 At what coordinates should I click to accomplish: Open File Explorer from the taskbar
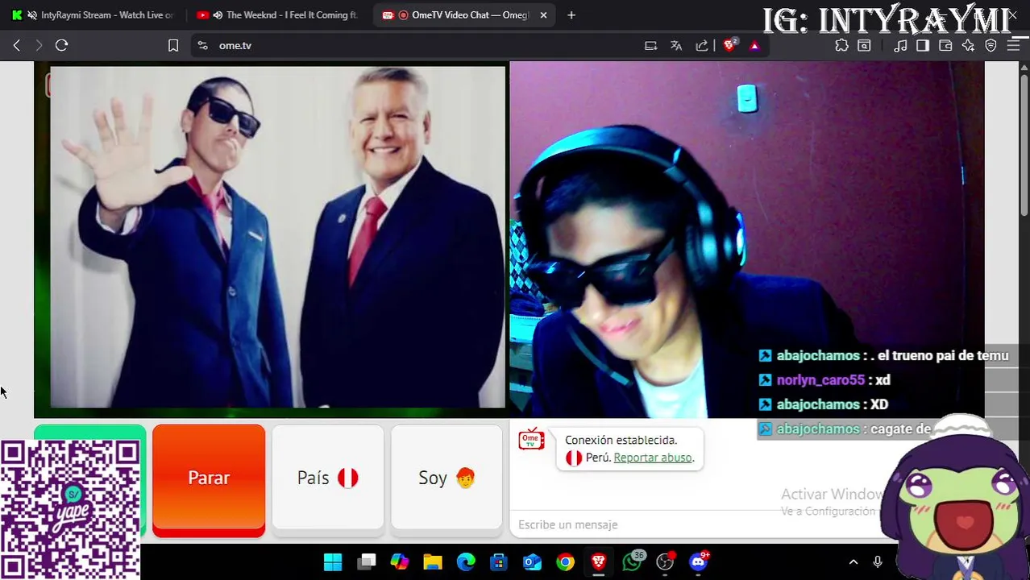(x=433, y=562)
